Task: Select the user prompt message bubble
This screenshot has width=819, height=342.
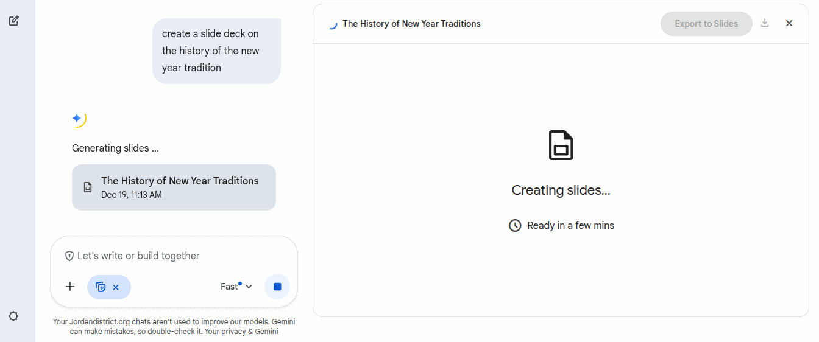Action: pyautogui.click(x=216, y=51)
